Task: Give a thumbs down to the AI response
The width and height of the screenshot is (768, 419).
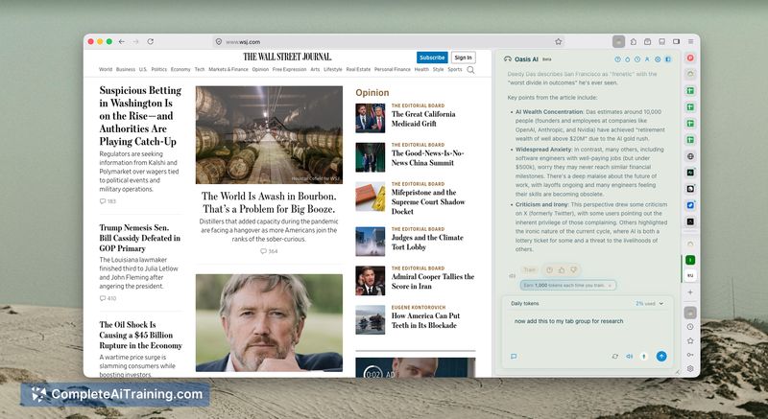Action: (x=573, y=269)
